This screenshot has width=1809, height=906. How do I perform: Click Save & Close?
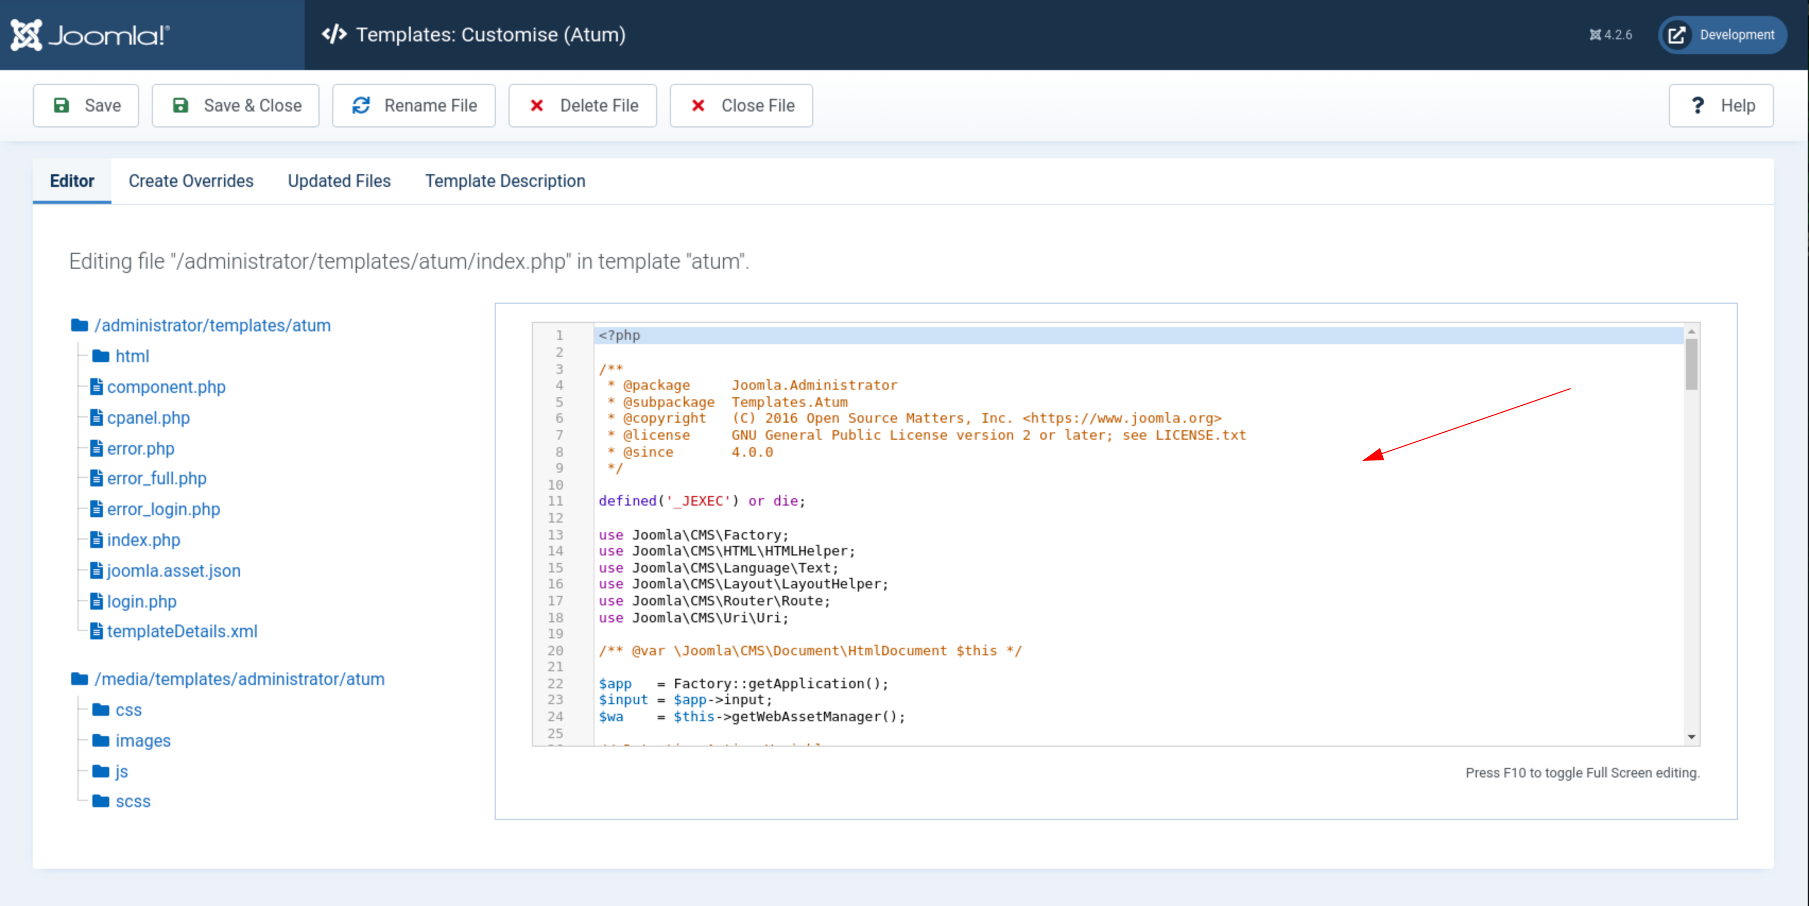pyautogui.click(x=235, y=105)
